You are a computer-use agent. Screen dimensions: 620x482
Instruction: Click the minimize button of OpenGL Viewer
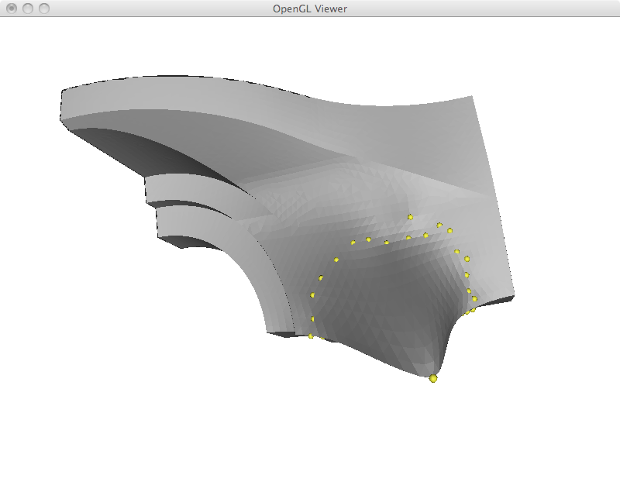point(28,9)
